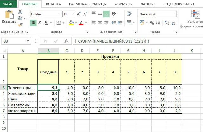Click the text orientation icon

click(114, 14)
